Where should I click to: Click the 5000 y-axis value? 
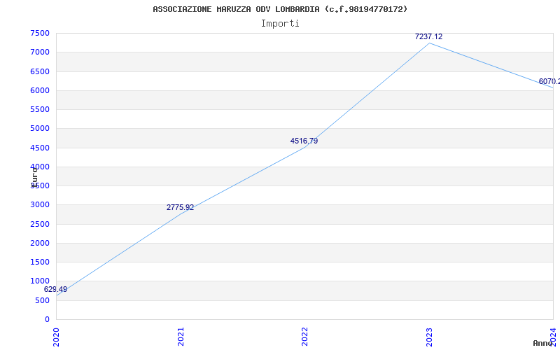[40, 129]
